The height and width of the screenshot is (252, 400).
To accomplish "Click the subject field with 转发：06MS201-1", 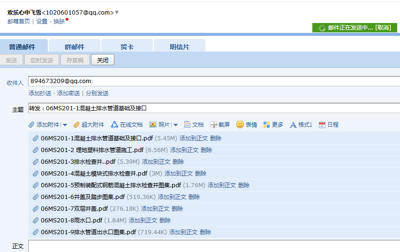I will [214, 108].
